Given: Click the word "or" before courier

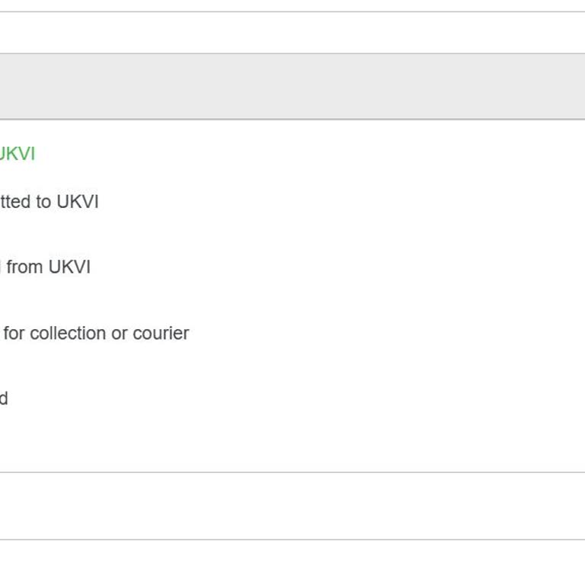Looking at the screenshot, I should [x=120, y=333].
